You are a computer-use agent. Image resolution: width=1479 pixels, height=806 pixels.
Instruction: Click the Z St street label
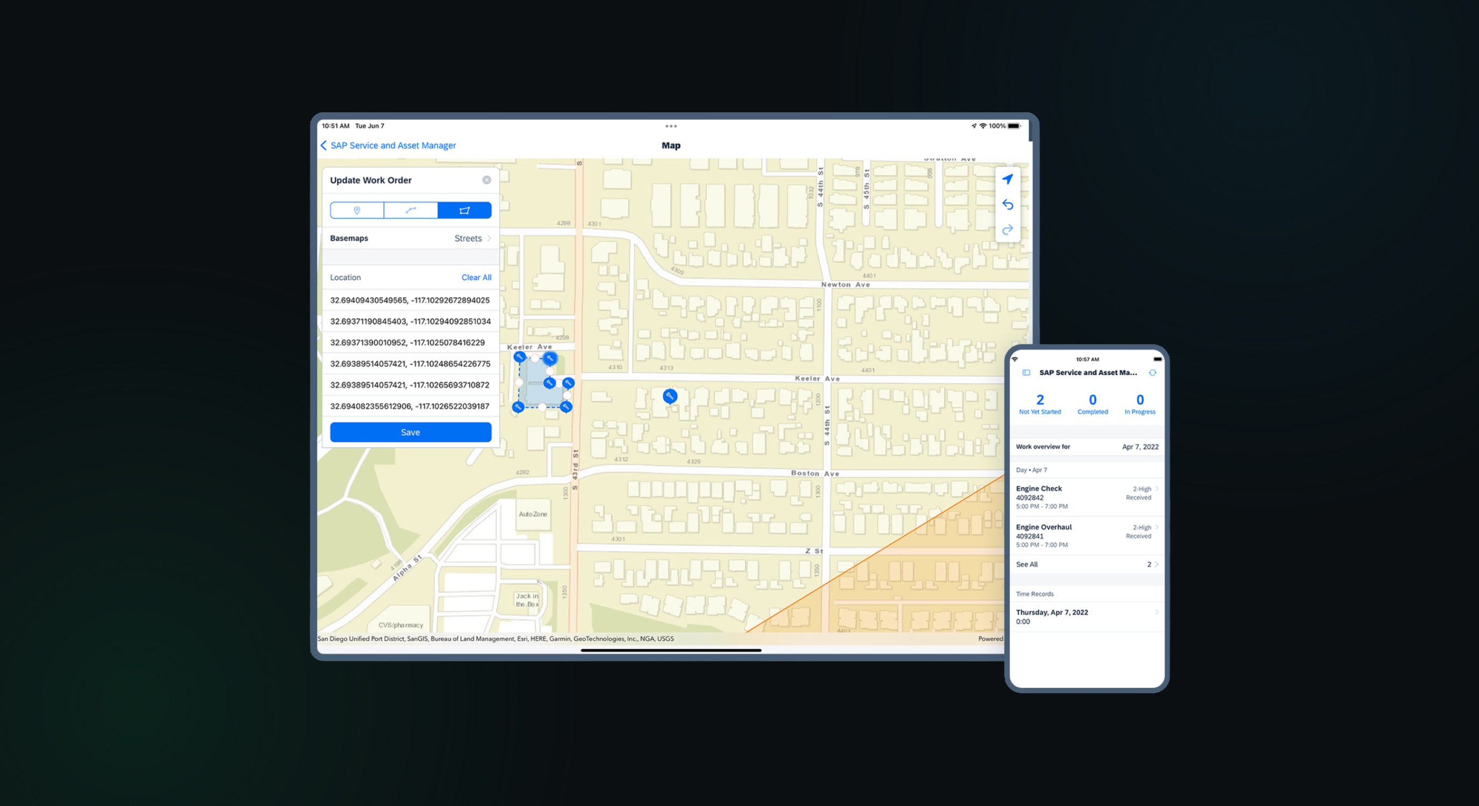point(814,551)
